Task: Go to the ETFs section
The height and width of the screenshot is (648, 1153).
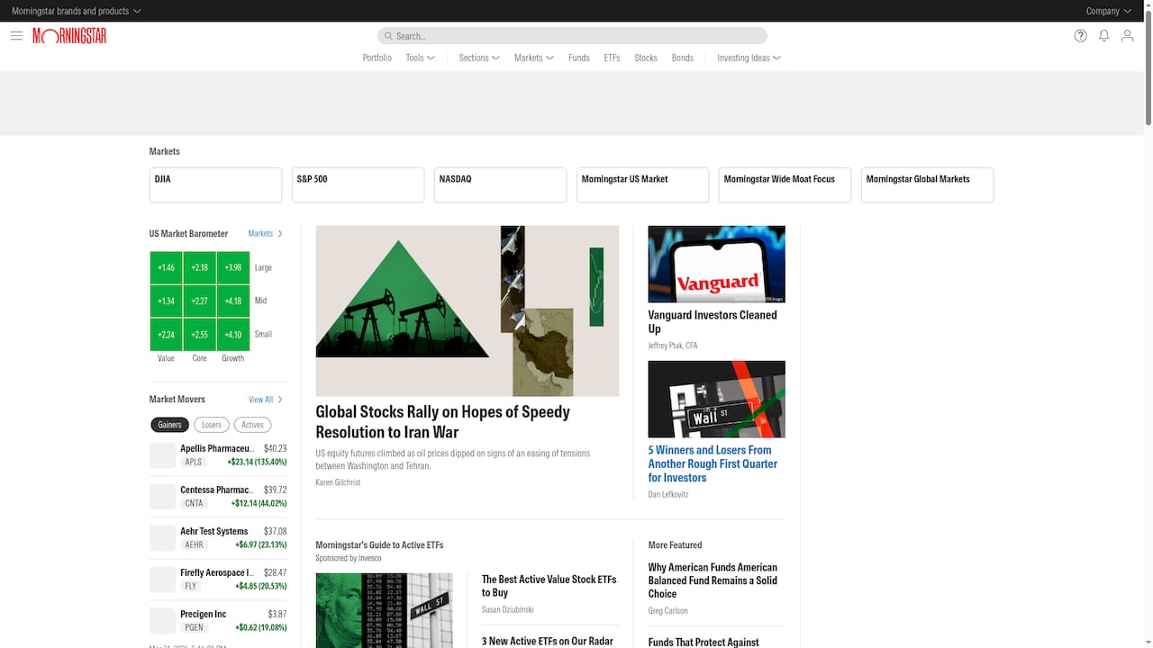Action: tap(612, 58)
